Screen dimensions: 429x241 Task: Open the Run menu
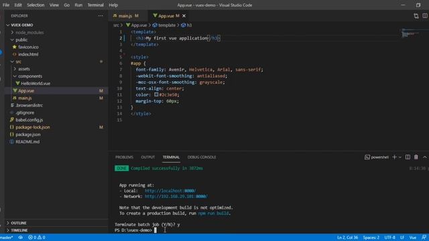[78, 5]
